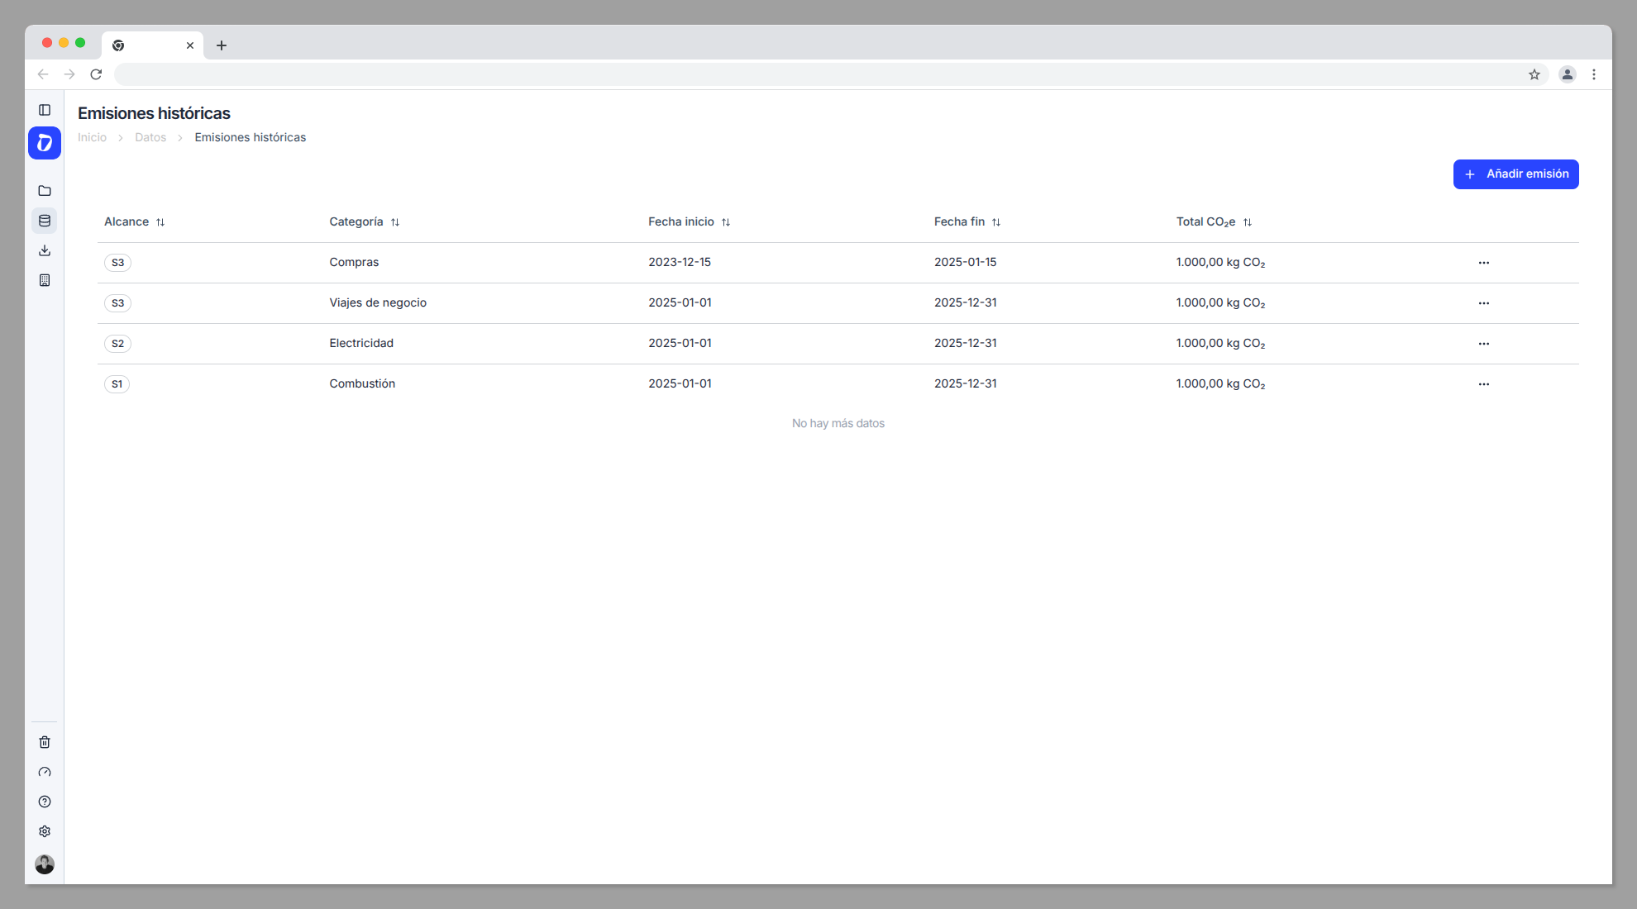Sort by Total CO₂e column
Screen dimensions: 1637x909
click(x=1248, y=222)
